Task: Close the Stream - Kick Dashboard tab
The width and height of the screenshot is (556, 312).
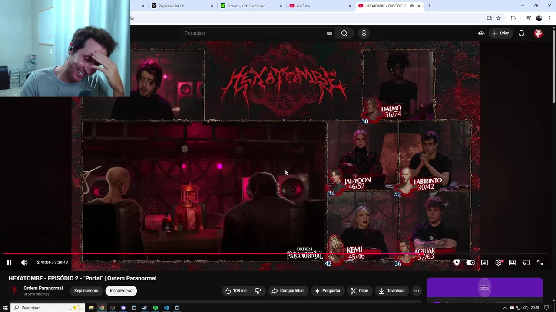Action: (x=281, y=6)
